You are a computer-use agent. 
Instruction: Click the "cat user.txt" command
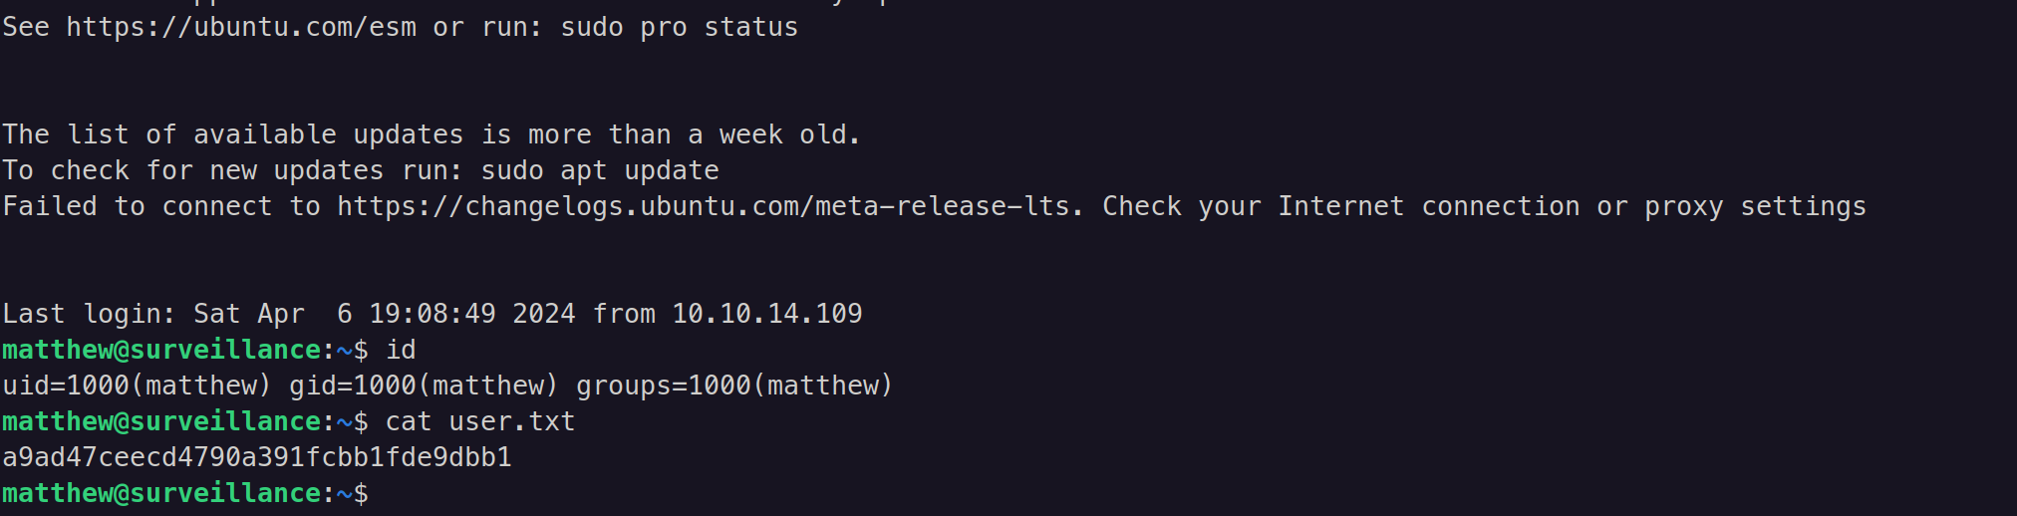tap(479, 421)
